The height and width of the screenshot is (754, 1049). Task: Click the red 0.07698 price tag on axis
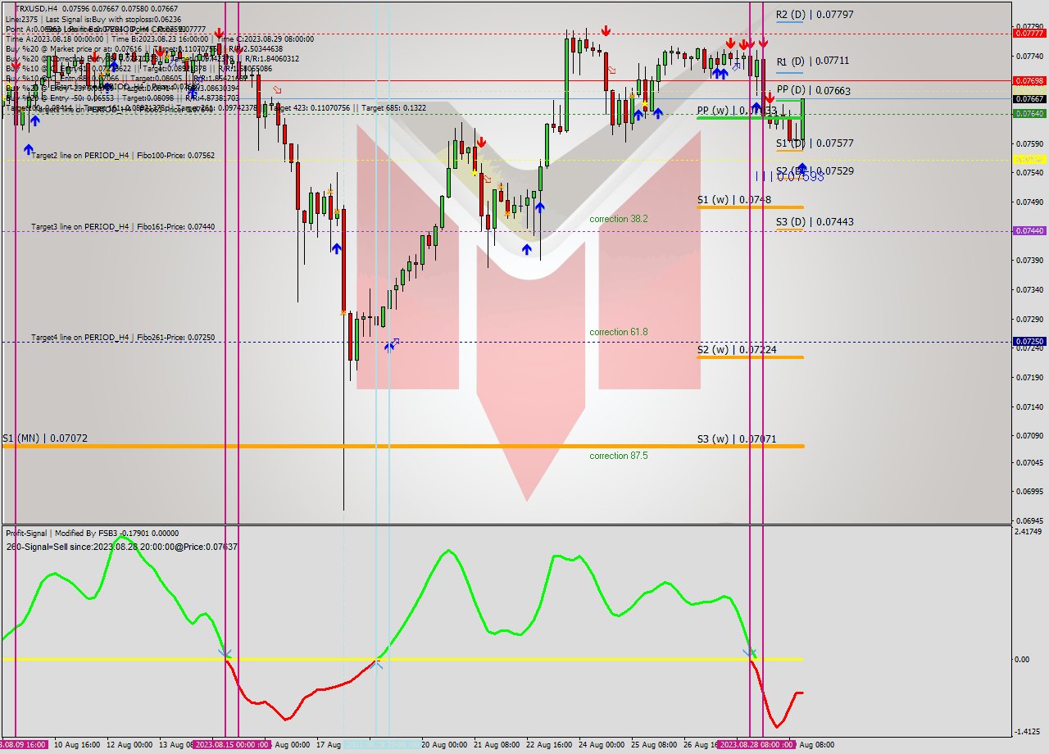tap(1029, 81)
